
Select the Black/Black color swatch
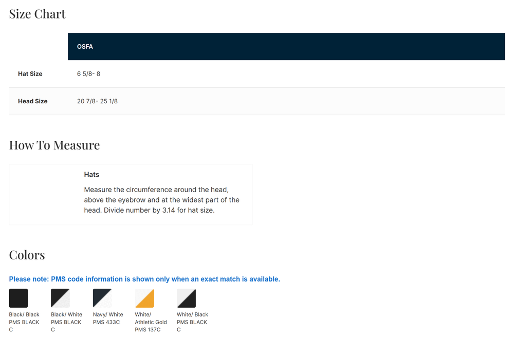[19, 298]
